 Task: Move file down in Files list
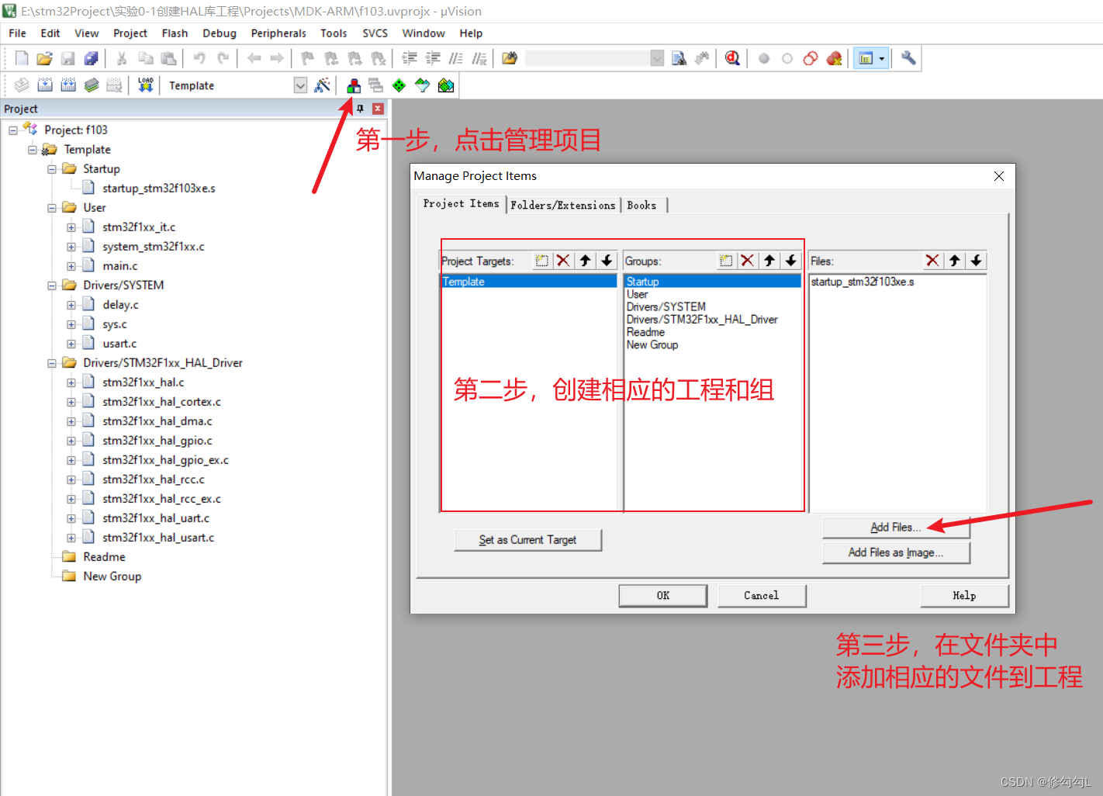[976, 261]
